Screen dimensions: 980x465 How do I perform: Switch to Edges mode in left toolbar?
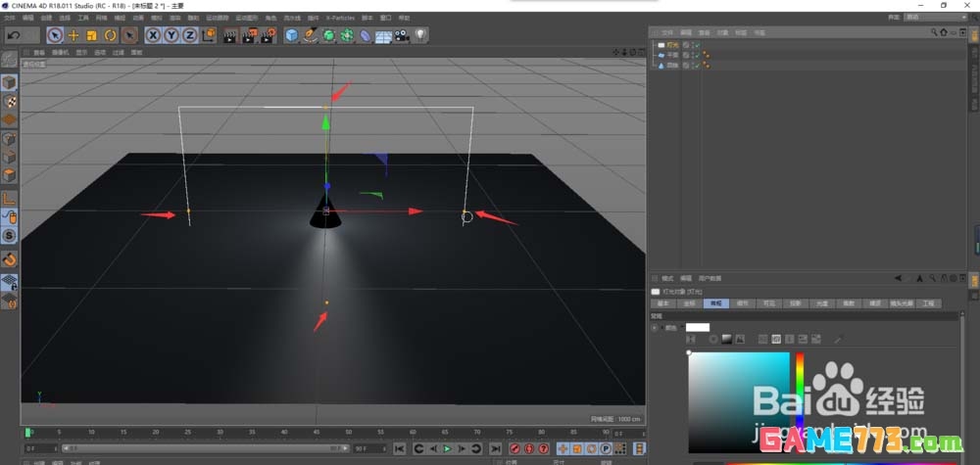pos(9,158)
